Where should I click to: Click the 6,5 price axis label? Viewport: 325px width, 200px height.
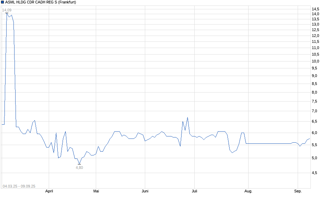click(x=314, y=121)
